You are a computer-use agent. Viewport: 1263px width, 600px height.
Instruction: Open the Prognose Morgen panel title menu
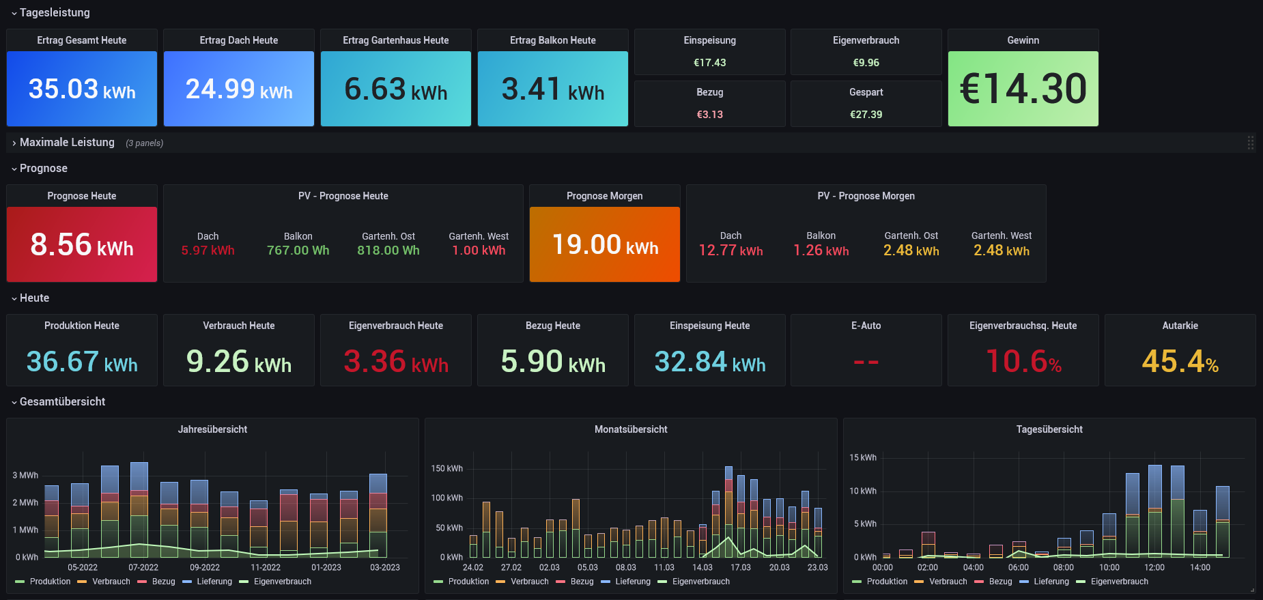tap(605, 196)
